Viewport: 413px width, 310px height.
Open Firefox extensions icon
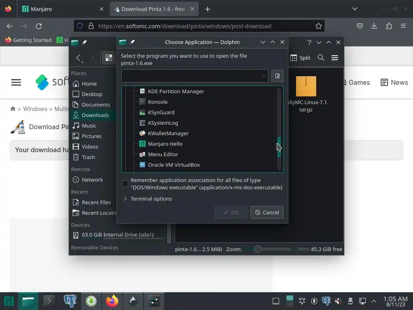point(389,26)
